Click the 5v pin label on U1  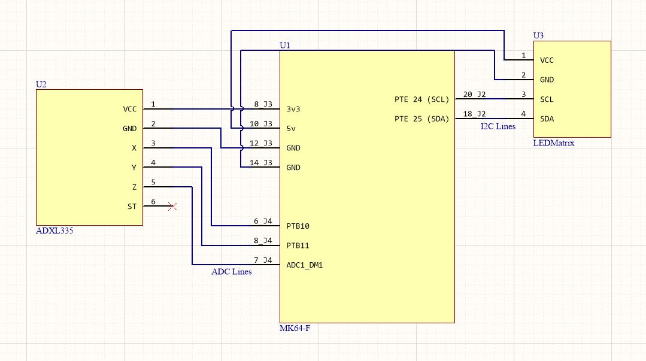point(291,129)
